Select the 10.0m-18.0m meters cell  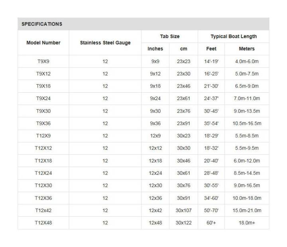coord(247,198)
